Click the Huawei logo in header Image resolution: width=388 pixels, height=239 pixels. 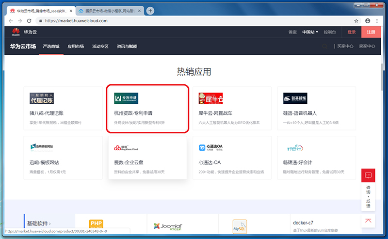[x=16, y=32]
